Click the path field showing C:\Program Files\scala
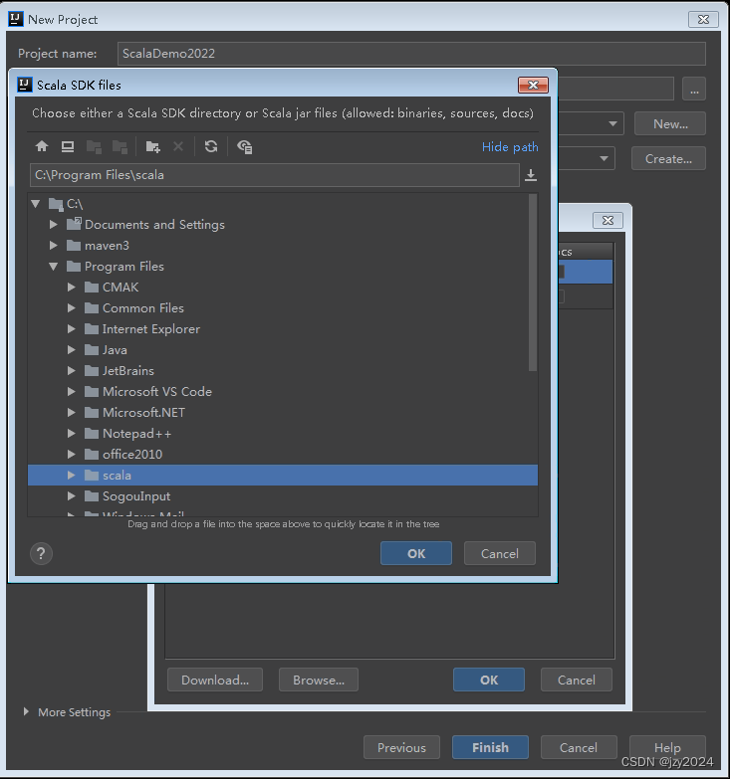 click(275, 175)
